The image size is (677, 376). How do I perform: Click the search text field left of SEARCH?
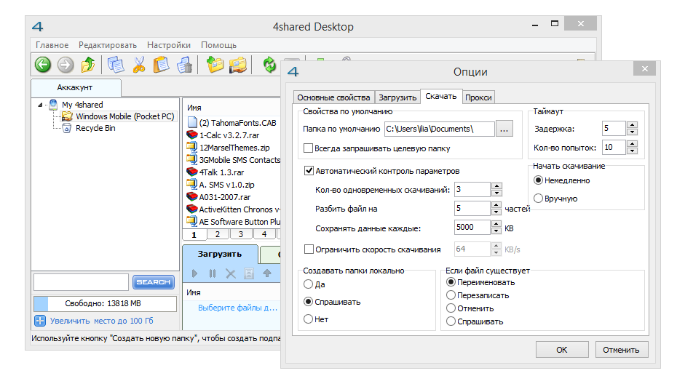[x=81, y=282]
